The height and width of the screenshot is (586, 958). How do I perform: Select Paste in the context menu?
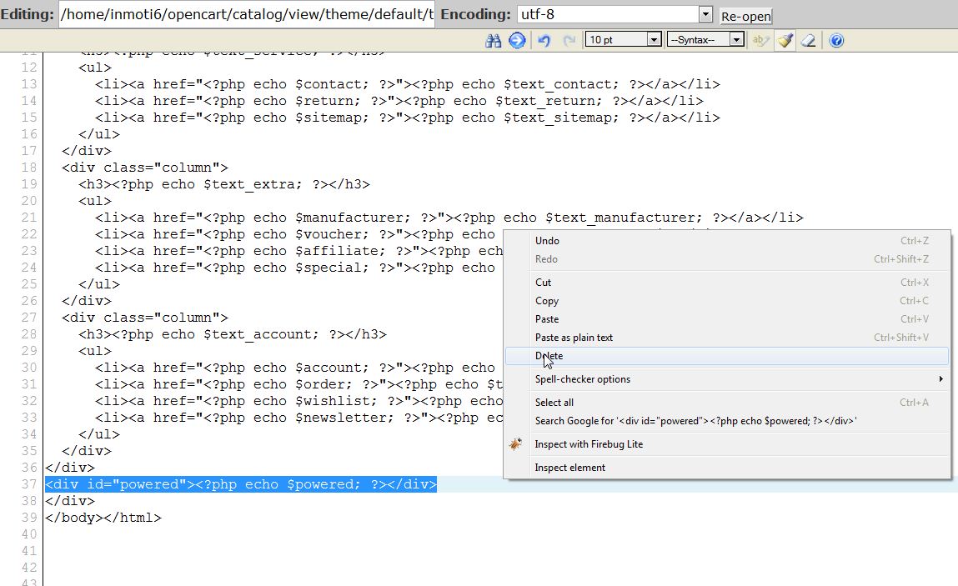pyautogui.click(x=727, y=319)
